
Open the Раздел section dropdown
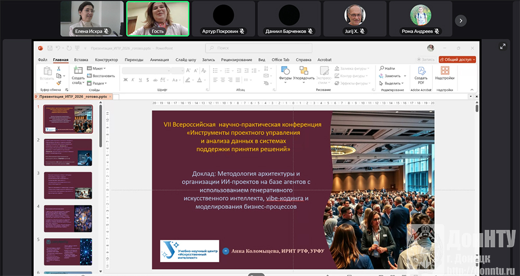pyautogui.click(x=99, y=83)
